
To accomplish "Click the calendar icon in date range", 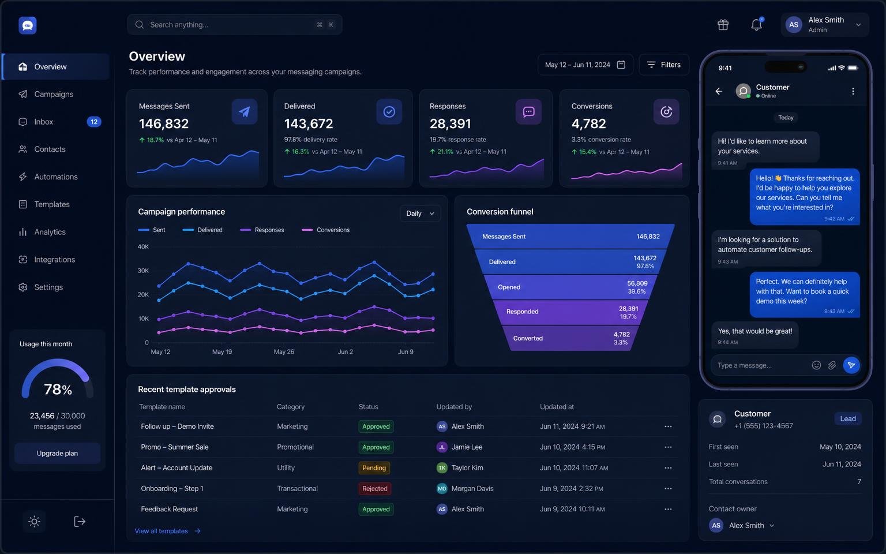I will tap(621, 65).
